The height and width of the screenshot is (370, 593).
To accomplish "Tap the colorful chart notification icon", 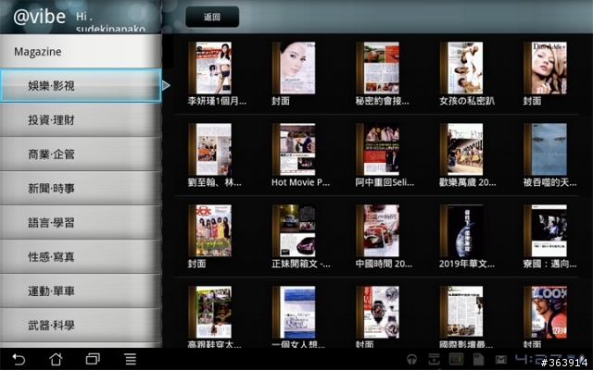I will tap(456, 360).
